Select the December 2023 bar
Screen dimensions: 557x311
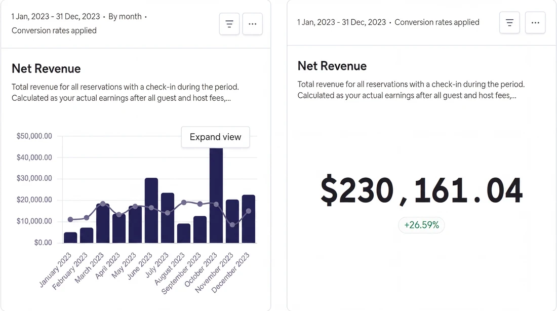[249, 219]
